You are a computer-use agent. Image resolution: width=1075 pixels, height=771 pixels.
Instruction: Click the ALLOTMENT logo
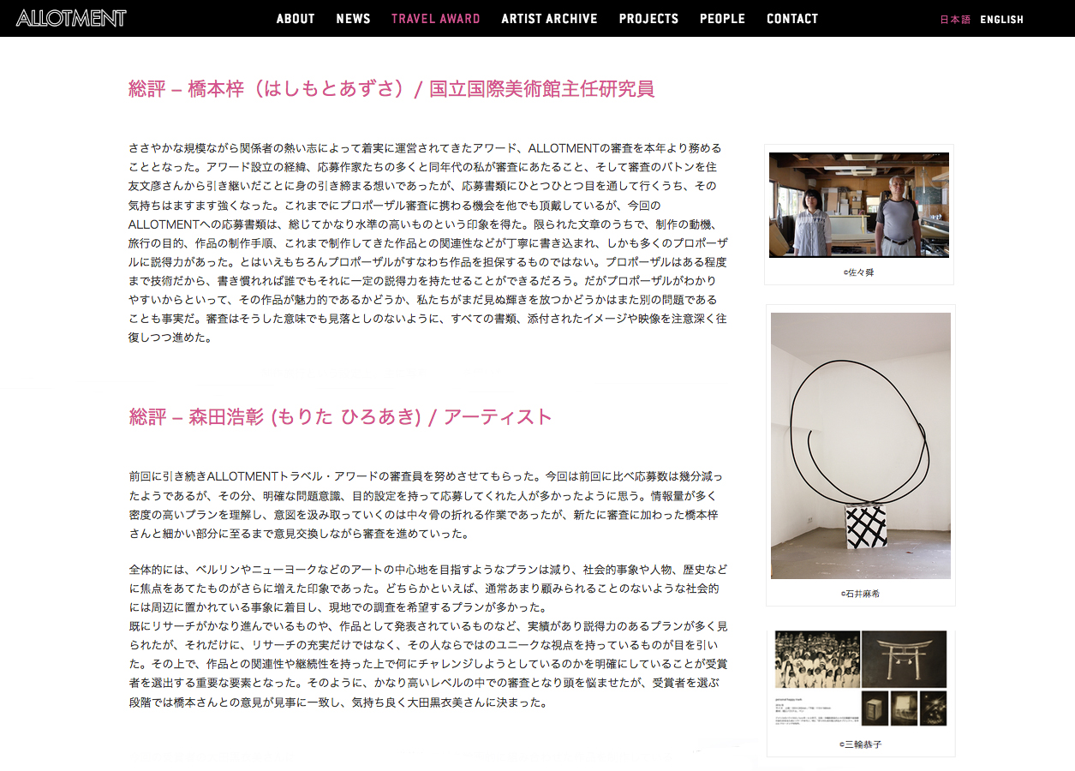point(71,18)
